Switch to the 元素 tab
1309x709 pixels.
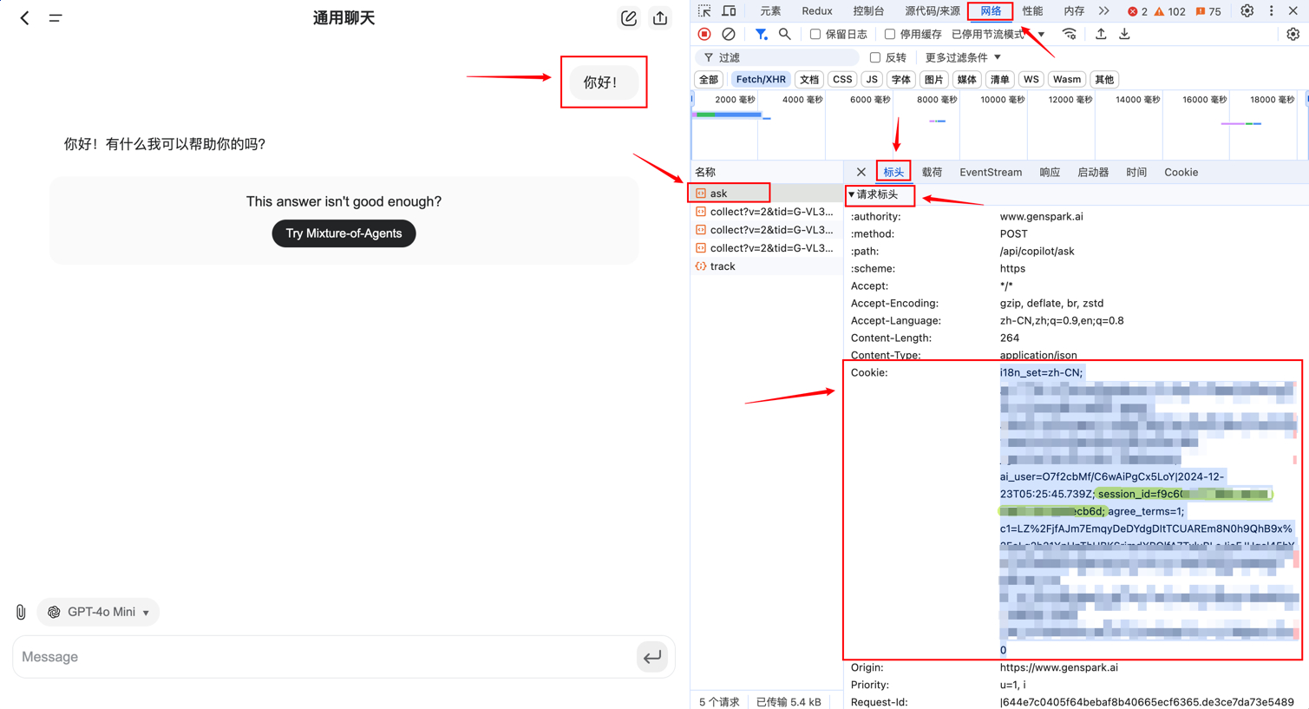coord(770,11)
